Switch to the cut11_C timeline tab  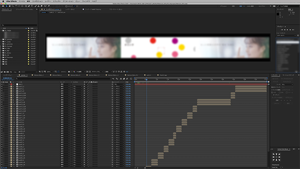pyautogui.click(x=149, y=75)
